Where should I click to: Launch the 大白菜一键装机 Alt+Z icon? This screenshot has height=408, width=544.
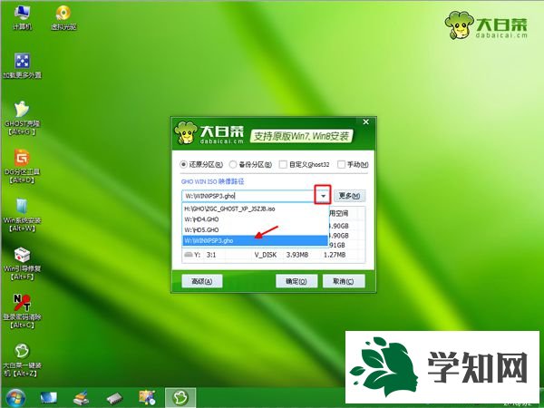(22, 360)
